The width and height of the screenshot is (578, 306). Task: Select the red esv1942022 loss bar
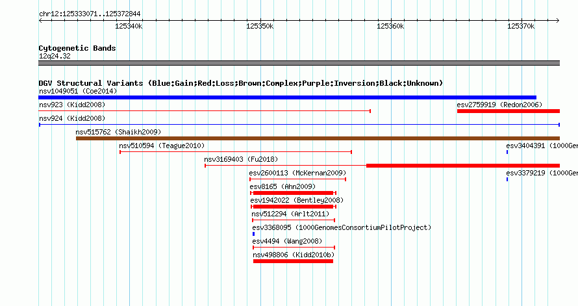(294, 207)
